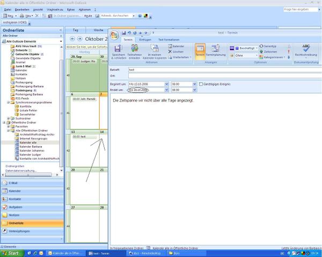
Task: Click print icon in Outlook toolbar
Action: pos(22,16)
